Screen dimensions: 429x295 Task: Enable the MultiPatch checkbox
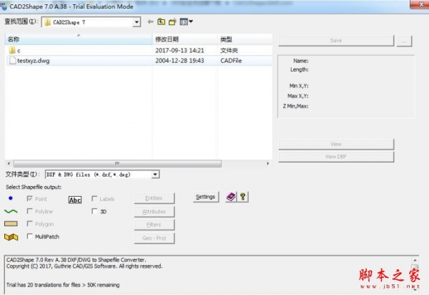coord(29,236)
